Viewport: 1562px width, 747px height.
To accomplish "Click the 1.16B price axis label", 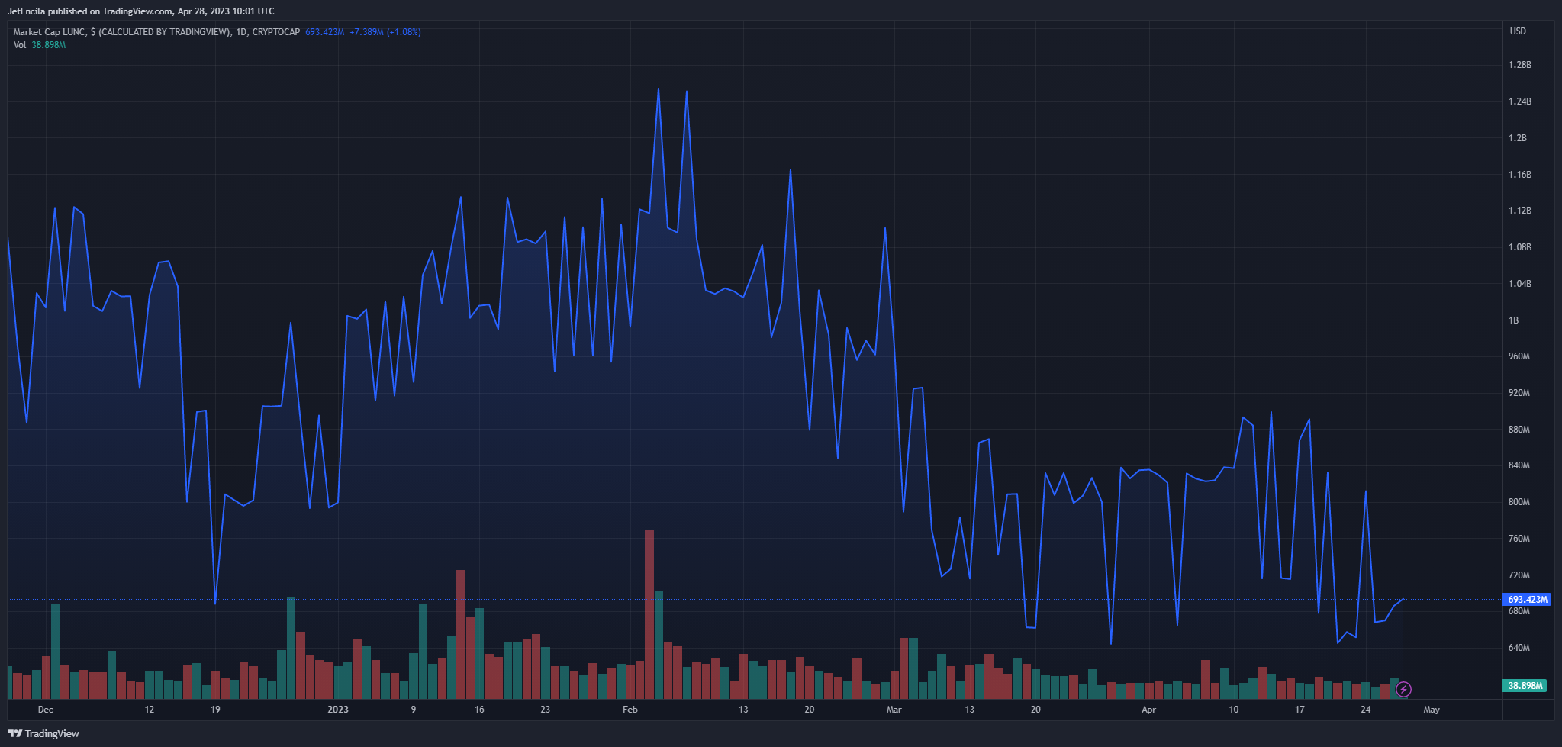I will tap(1520, 175).
